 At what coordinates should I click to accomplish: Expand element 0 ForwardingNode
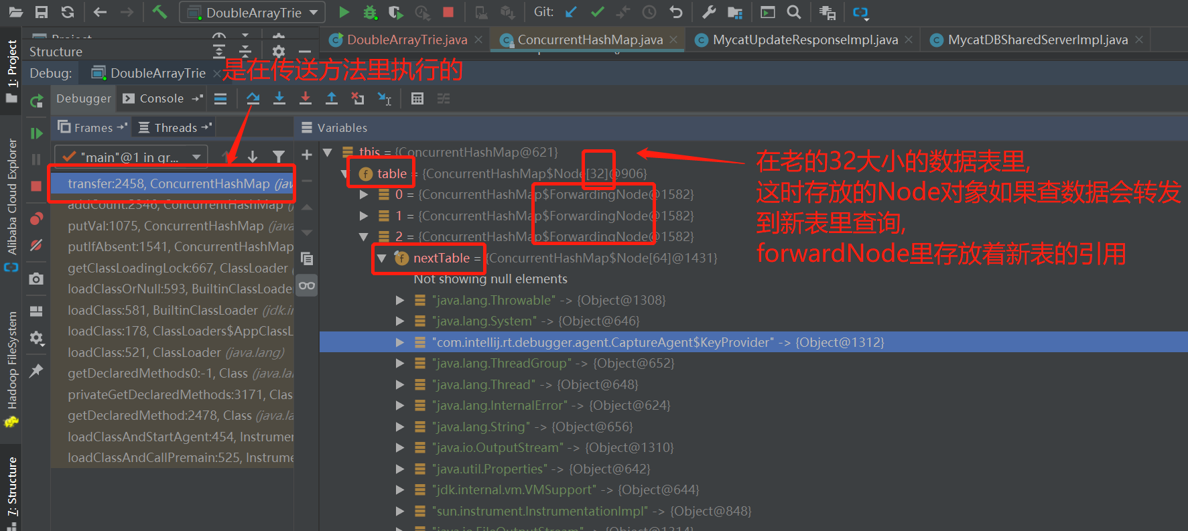point(364,195)
